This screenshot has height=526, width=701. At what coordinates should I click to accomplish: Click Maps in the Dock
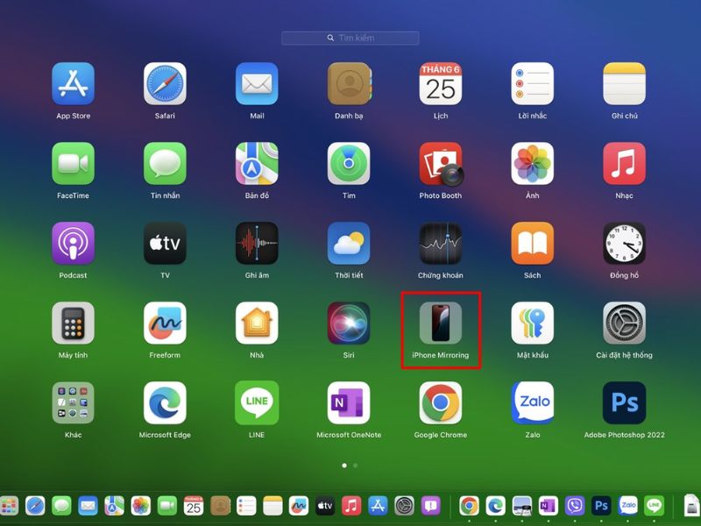click(x=115, y=506)
